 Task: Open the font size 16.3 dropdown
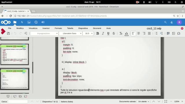coord(88,34)
